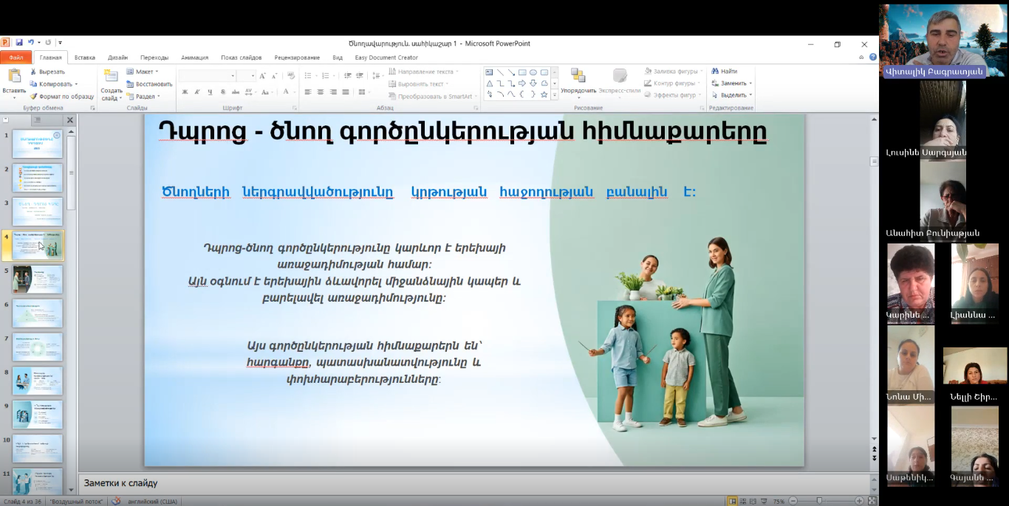The width and height of the screenshot is (1009, 506).
Task: Switch to the Переходы (Transitions) tab
Action: pos(154,57)
